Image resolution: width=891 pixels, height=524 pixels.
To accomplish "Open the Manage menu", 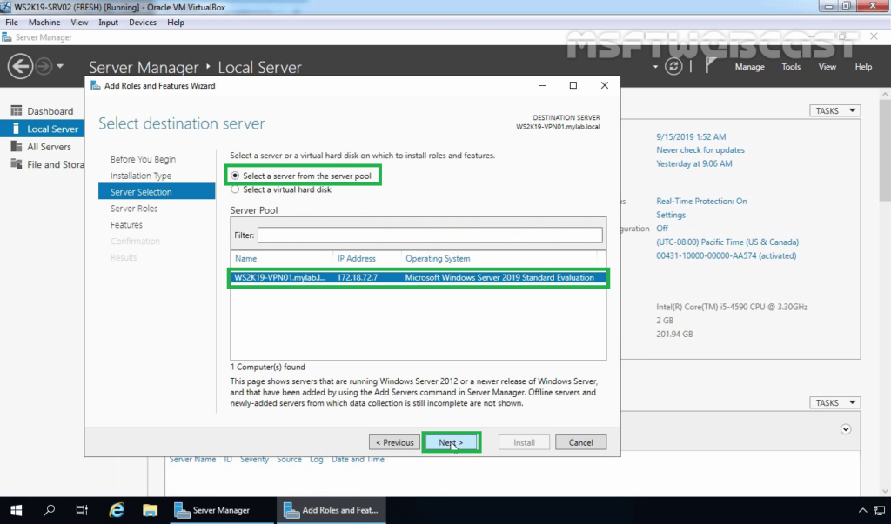I will pos(749,66).
